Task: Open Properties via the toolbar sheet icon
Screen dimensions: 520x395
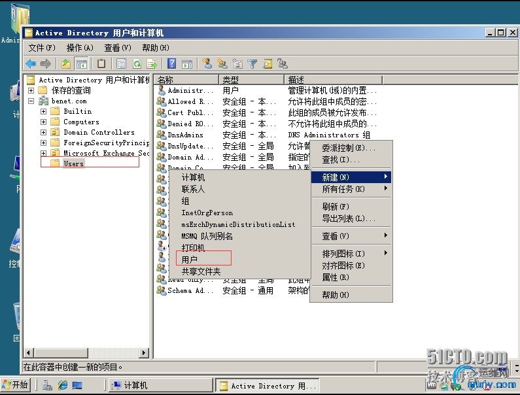Action: [122, 63]
